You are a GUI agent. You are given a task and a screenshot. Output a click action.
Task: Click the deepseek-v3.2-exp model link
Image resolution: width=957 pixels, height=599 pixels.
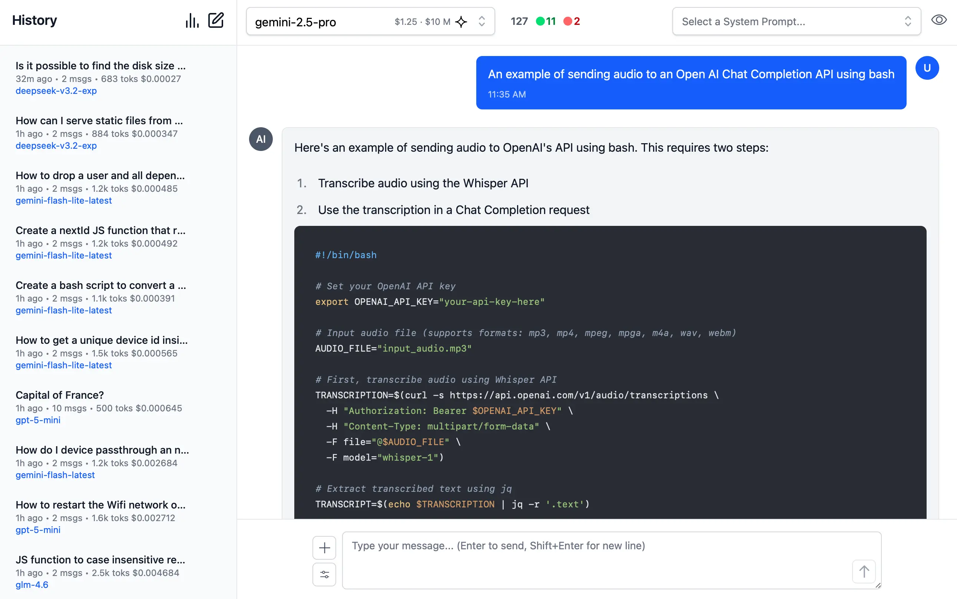click(x=56, y=91)
